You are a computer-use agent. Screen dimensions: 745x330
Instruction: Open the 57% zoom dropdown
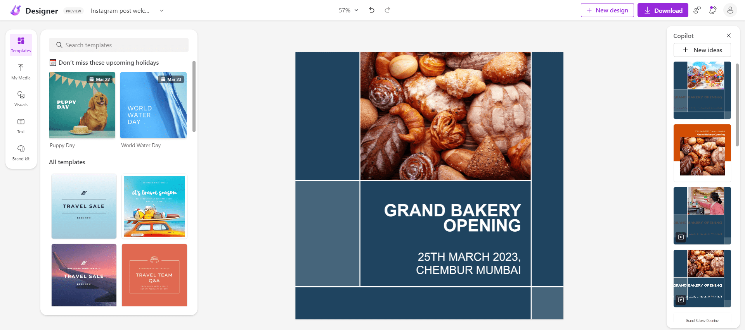tap(348, 10)
